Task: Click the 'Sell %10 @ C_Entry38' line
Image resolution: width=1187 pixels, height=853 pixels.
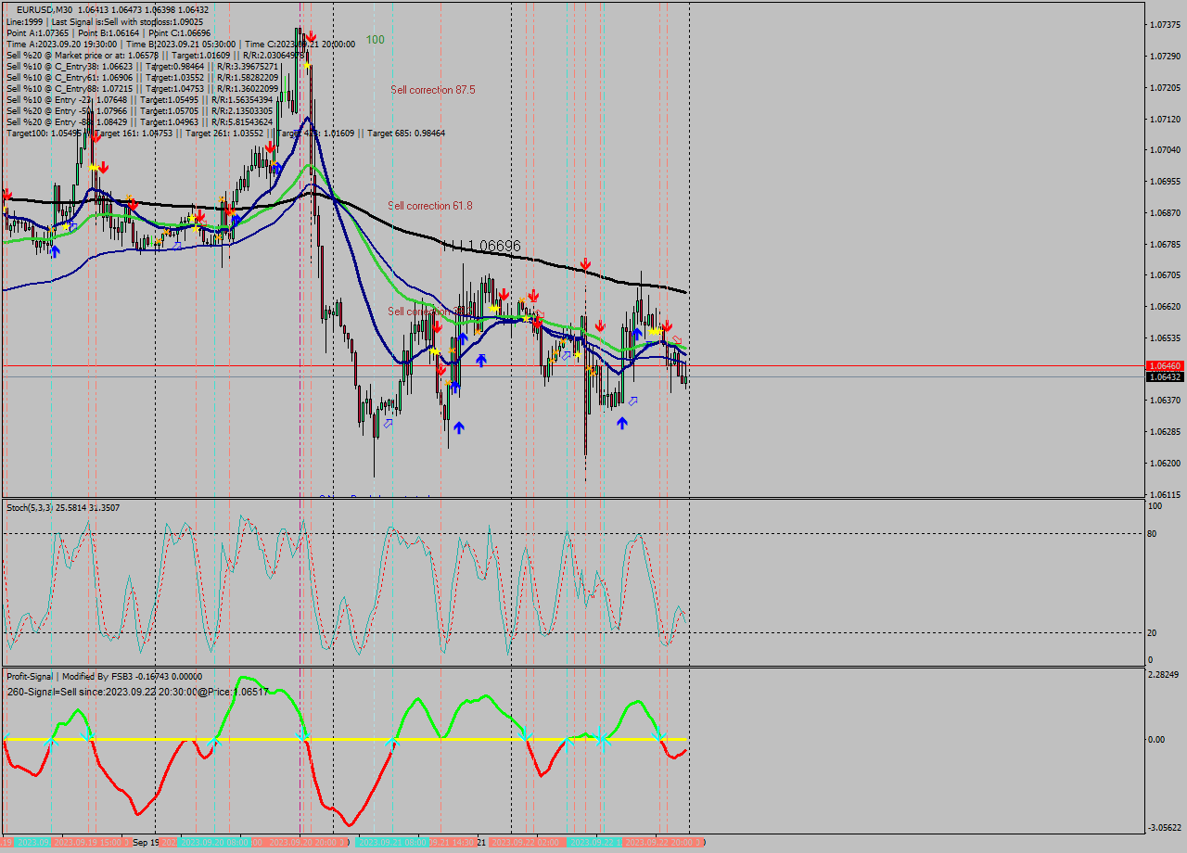Action: pyautogui.click(x=143, y=66)
